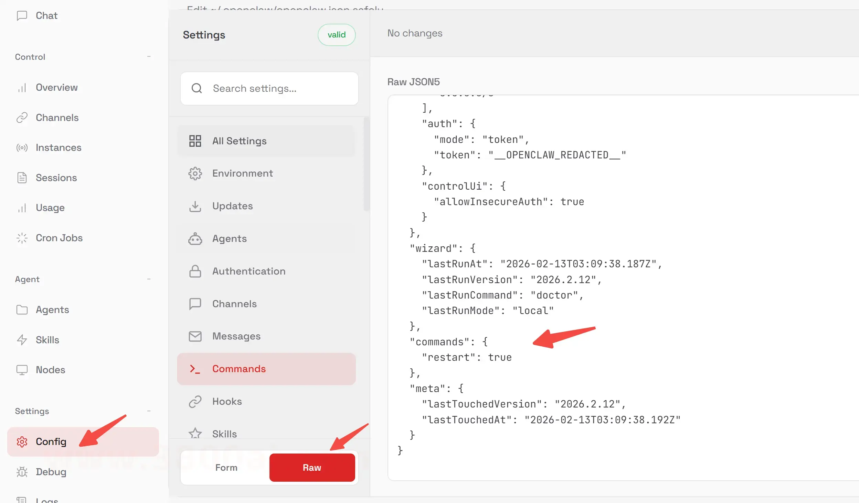Collapse the Control sidebar section

pyautogui.click(x=149, y=57)
